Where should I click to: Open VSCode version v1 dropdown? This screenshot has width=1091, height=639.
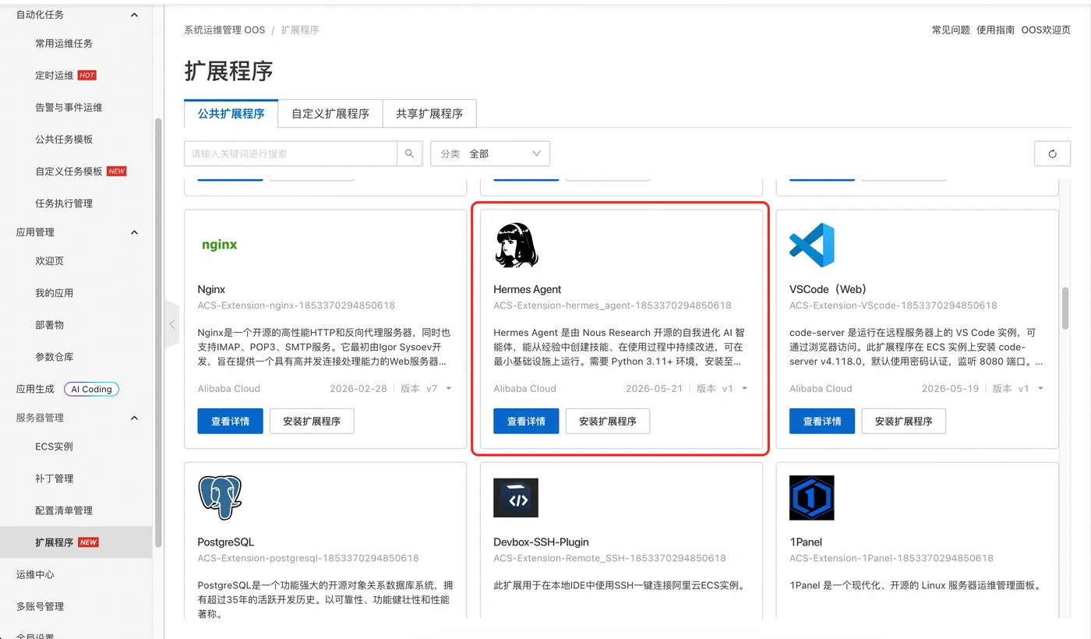pyautogui.click(x=1040, y=388)
